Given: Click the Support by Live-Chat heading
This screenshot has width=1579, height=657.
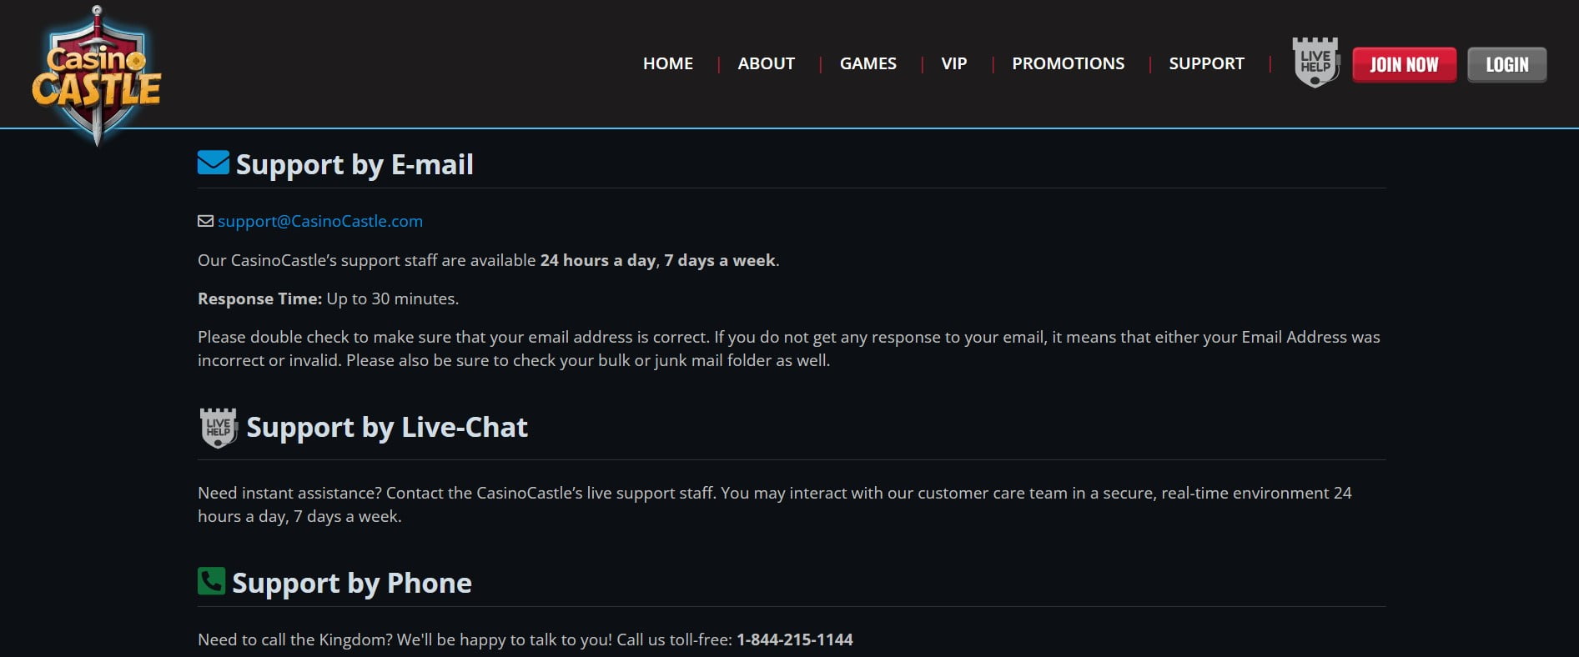Looking at the screenshot, I should coord(387,427).
